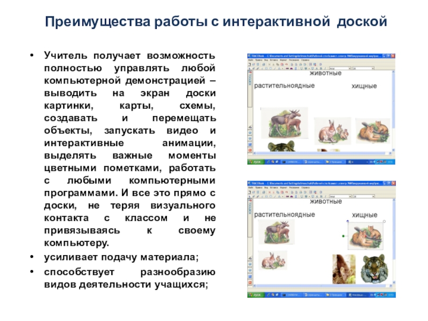Open the Формат menu in lower screenshot

[284, 188]
